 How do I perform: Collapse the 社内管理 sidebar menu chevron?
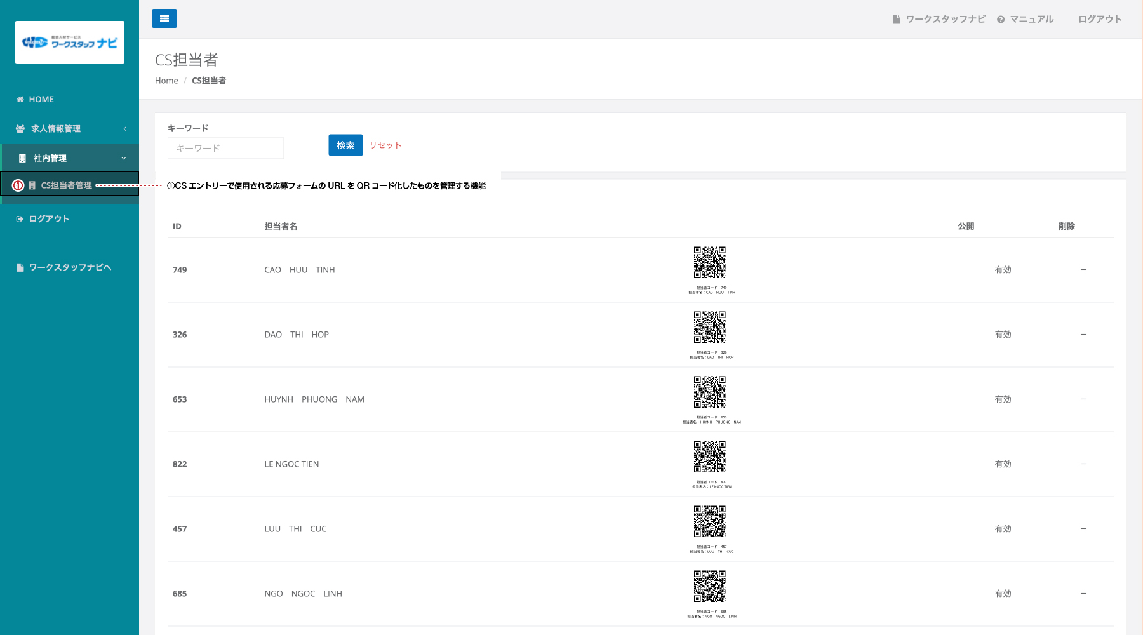tap(124, 158)
